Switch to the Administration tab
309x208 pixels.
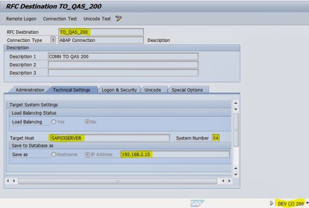coord(30,90)
